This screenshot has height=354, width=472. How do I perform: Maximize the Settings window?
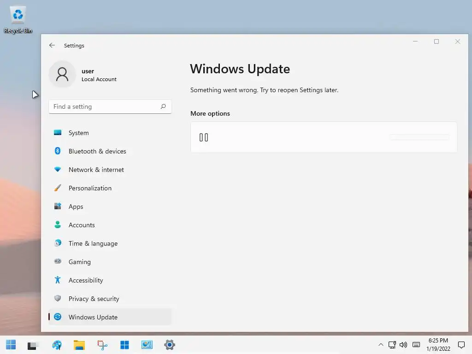tap(437, 41)
